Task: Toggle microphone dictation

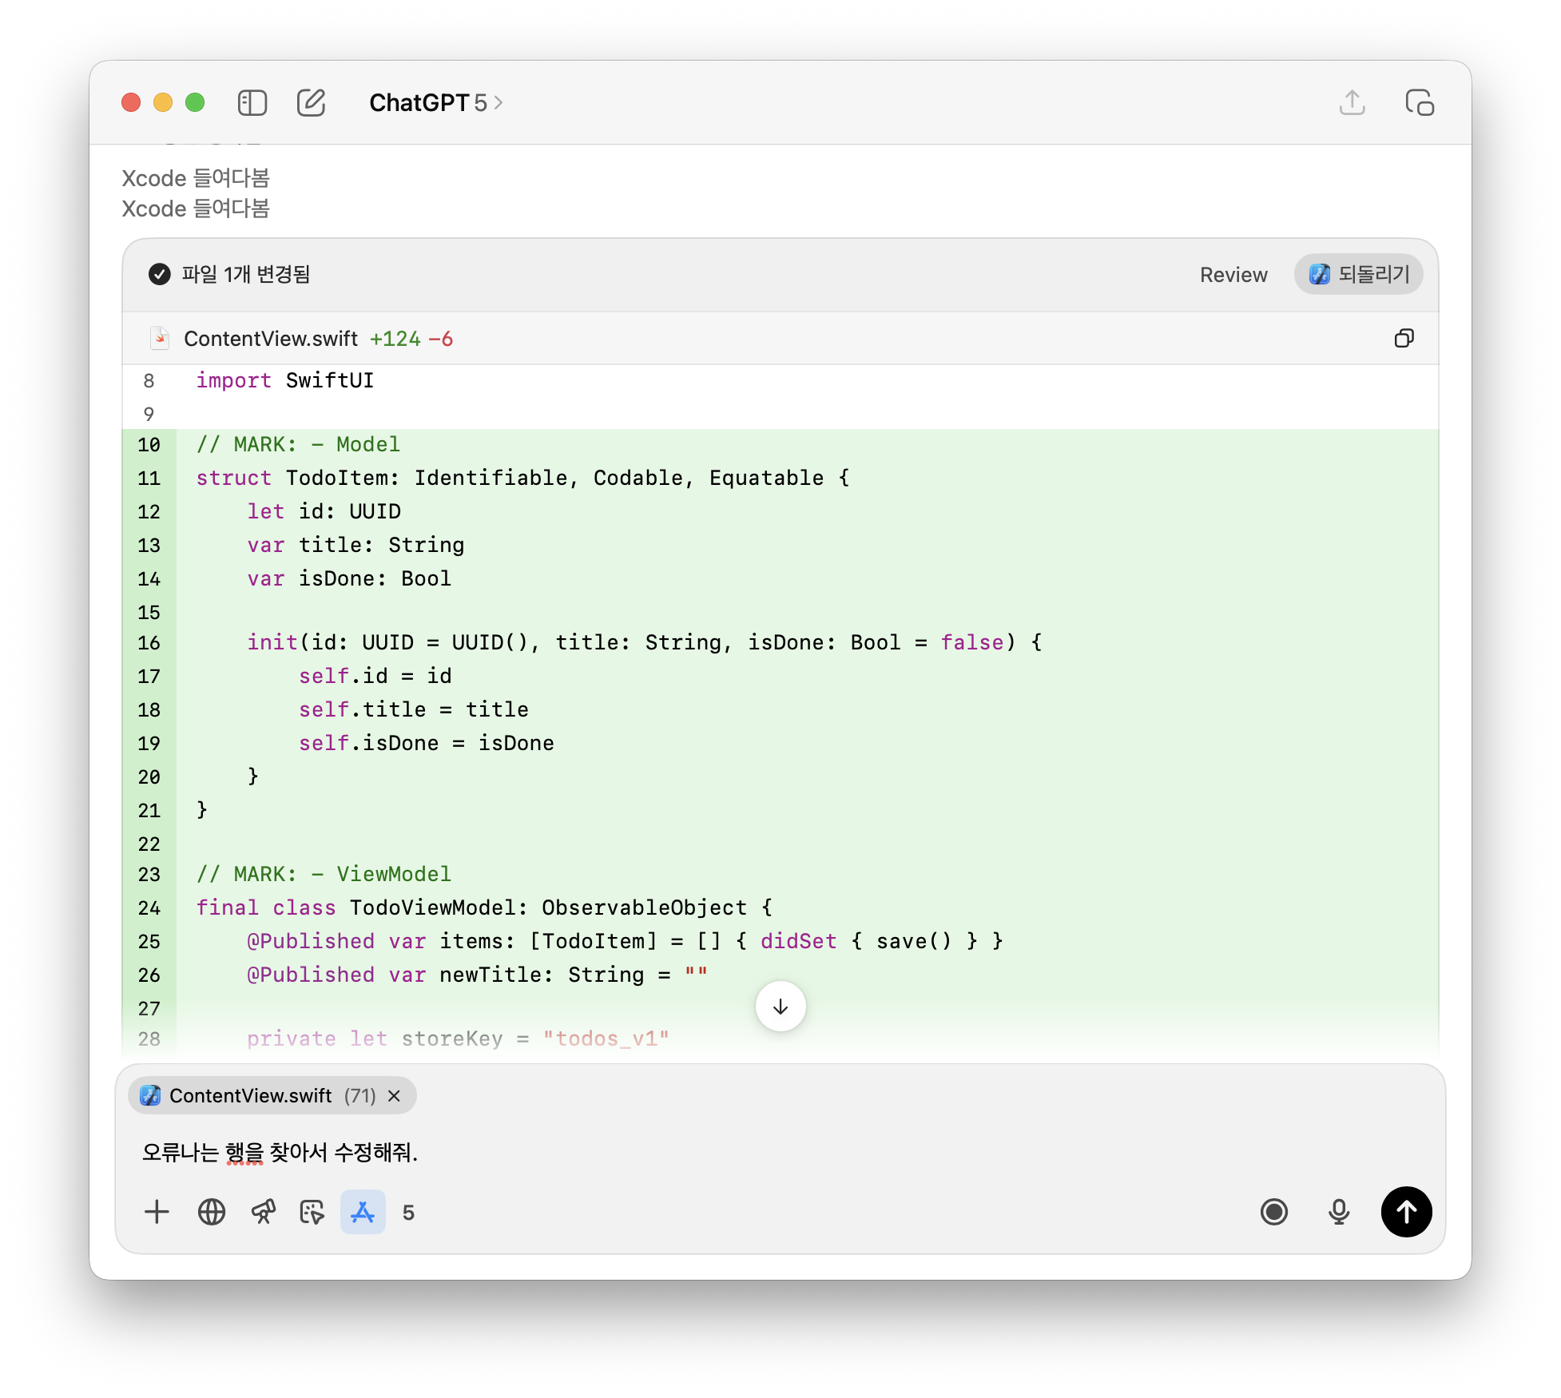Action: (x=1339, y=1212)
